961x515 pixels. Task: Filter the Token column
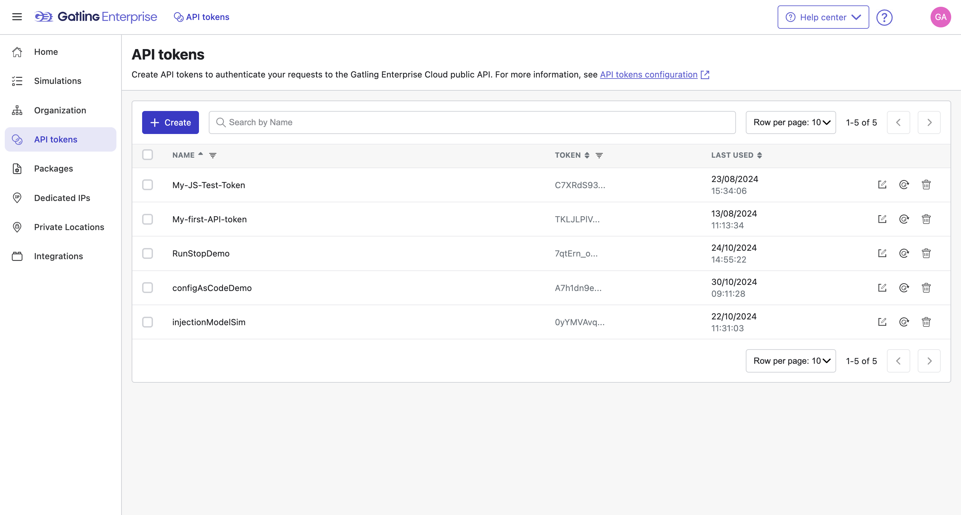[x=599, y=156]
